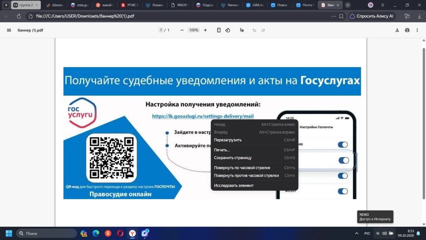Reload the page with the refresh icon
The height and width of the screenshot is (240, 426).
pos(19,16)
